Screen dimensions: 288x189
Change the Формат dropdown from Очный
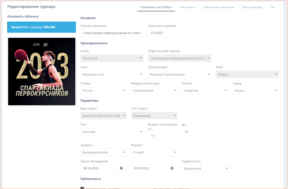pos(154,152)
